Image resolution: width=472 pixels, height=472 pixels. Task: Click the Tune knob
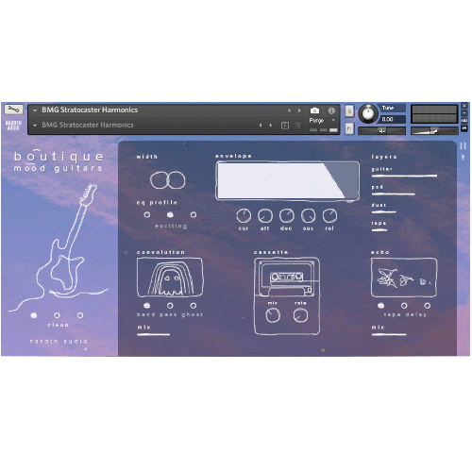tap(368, 113)
